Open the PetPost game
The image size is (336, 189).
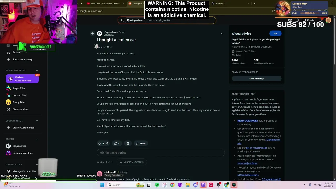tap(22, 79)
